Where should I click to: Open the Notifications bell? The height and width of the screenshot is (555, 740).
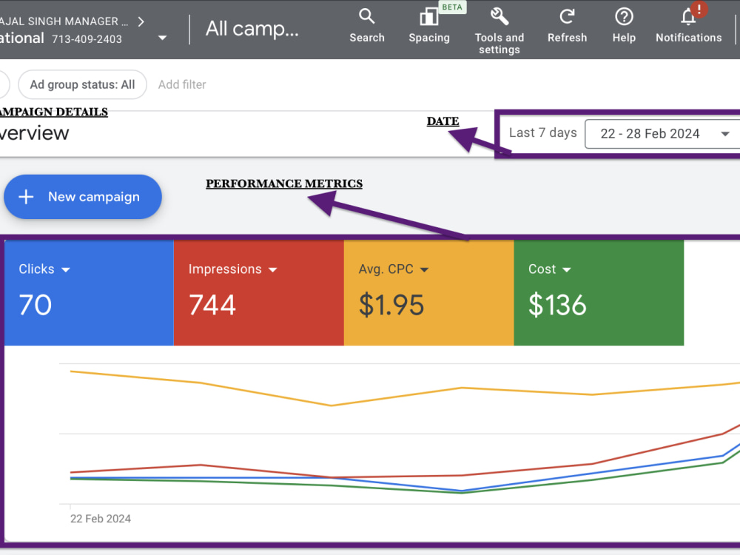click(688, 16)
